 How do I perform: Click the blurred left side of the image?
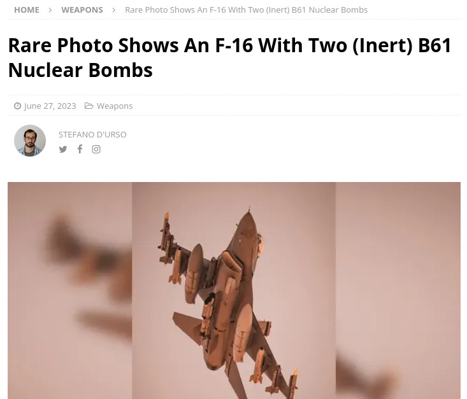pos(70,290)
